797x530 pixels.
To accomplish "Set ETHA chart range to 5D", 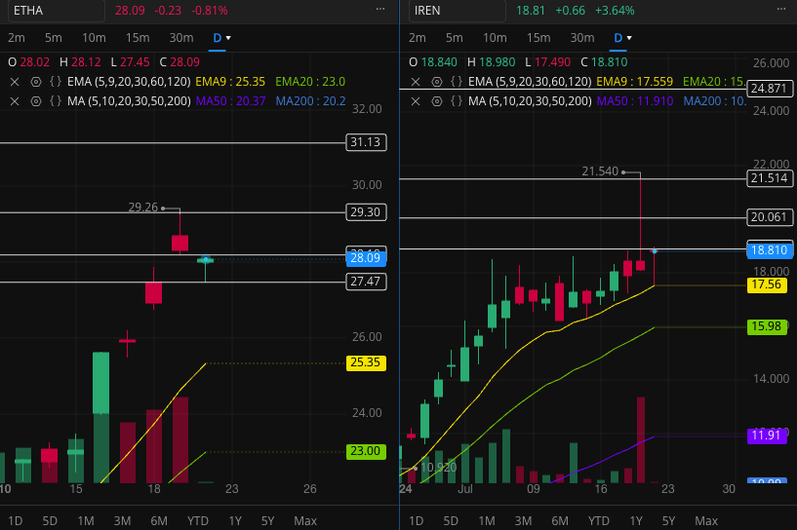I will click(x=50, y=521).
